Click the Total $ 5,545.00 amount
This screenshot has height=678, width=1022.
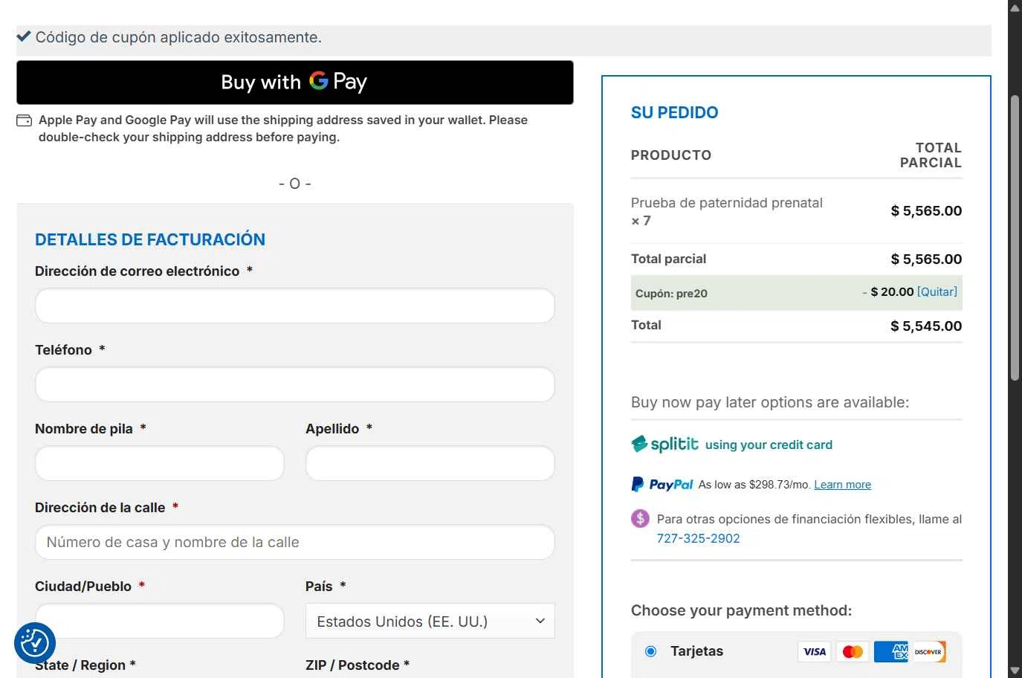pyautogui.click(x=926, y=326)
